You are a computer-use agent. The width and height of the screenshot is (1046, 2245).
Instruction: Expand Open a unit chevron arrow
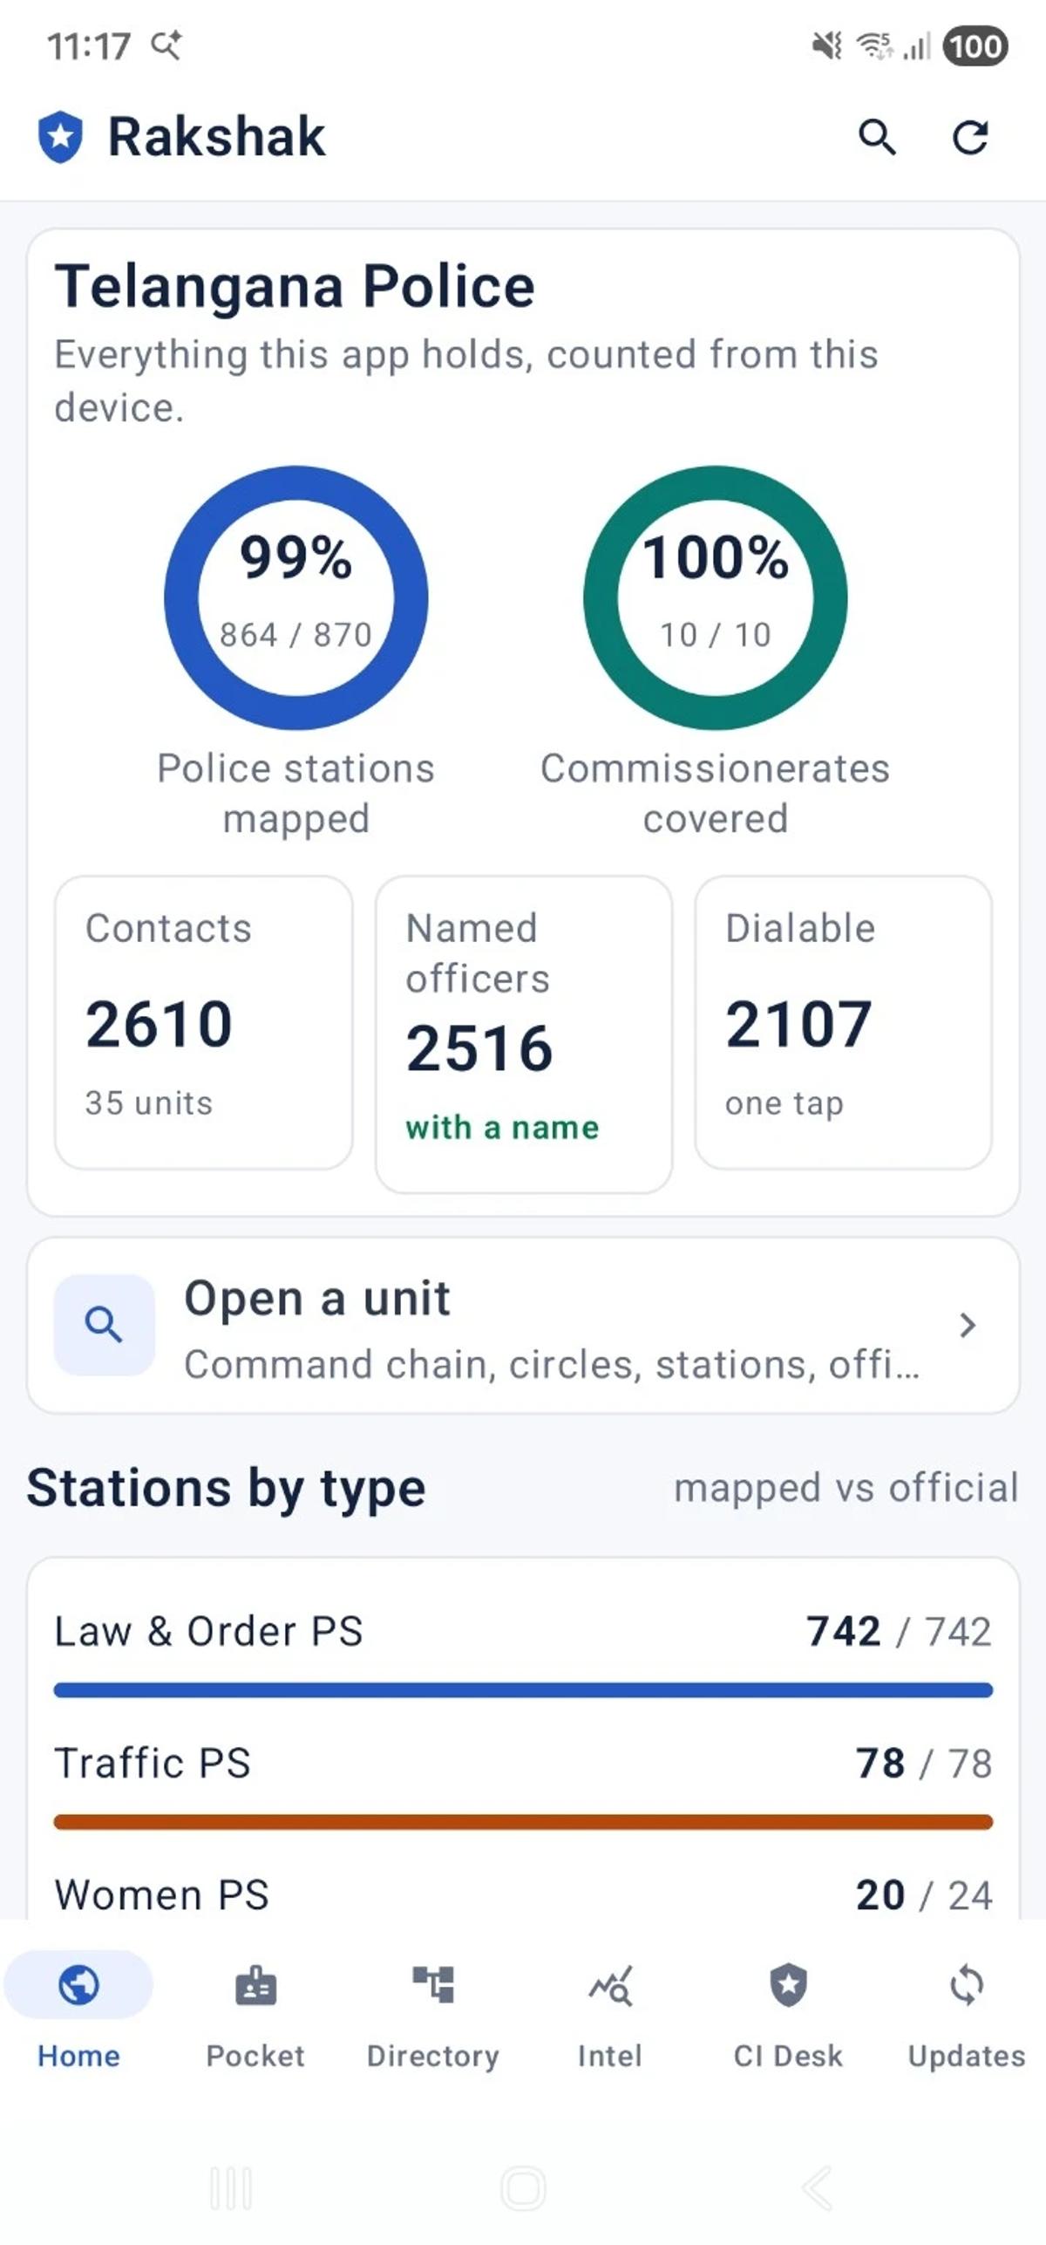point(967,1325)
